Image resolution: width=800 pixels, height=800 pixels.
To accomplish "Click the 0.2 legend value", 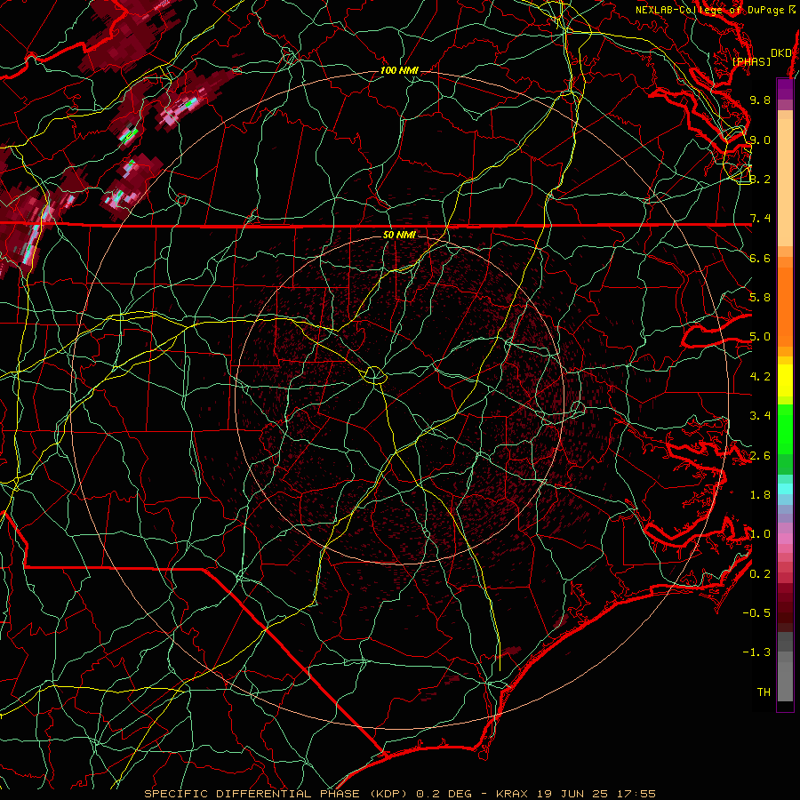I will (760, 574).
